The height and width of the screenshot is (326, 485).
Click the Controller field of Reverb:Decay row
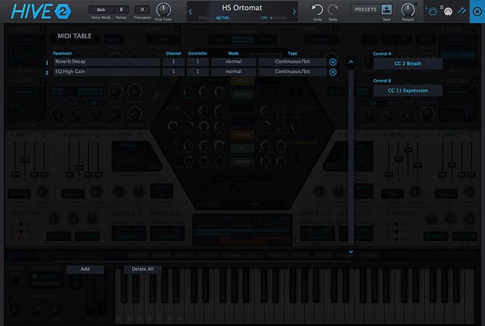198,61
